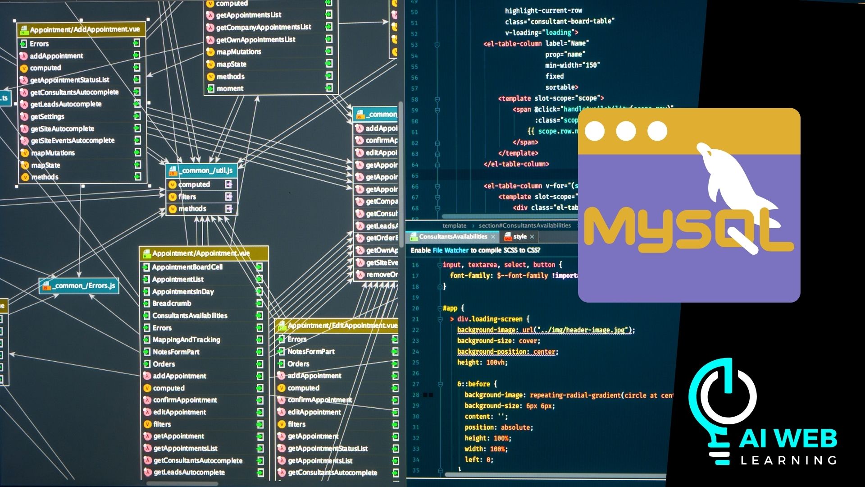Viewport: 865px width, 487px height.
Task: Switch to the ConsultantsAvailabilities editor tab
Action: [453, 237]
